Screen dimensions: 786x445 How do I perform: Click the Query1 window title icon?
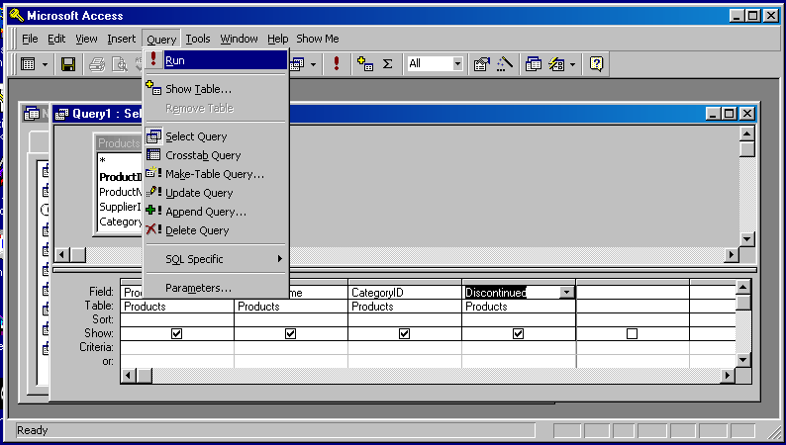pyautogui.click(x=61, y=114)
